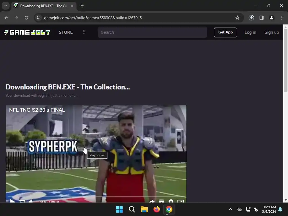Open the Chrome profile menu
The width and height of the screenshot is (288, 216).
[x=272, y=18]
